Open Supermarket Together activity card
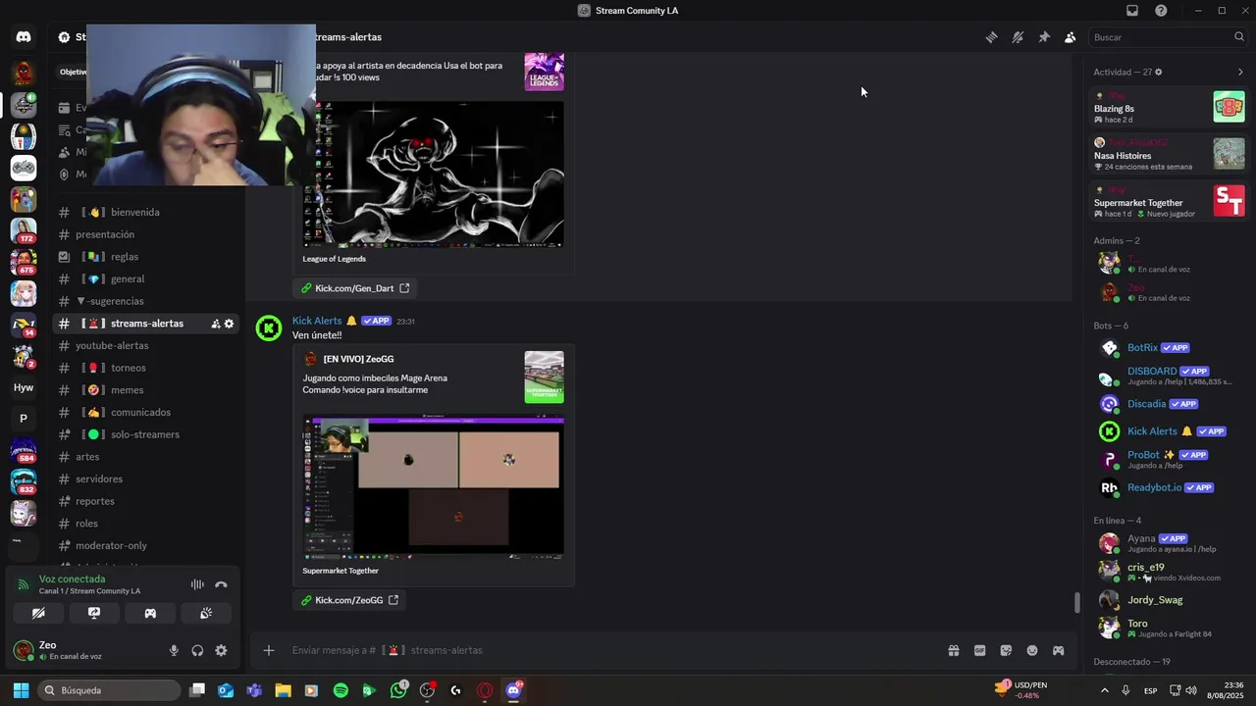 (1170, 201)
